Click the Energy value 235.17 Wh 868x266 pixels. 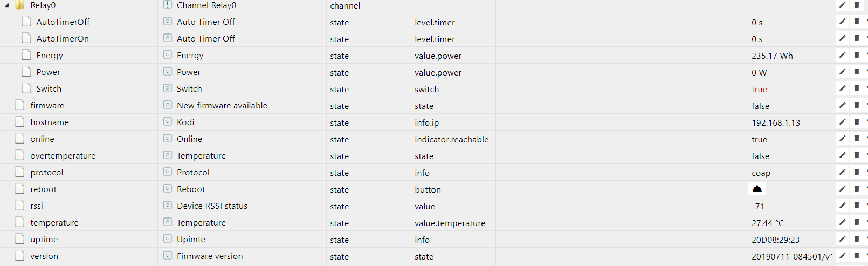[x=772, y=56]
